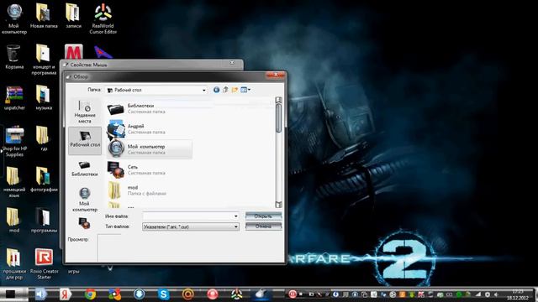Select the uxpatcher archive icon
The image size is (538, 302).
coord(14,98)
